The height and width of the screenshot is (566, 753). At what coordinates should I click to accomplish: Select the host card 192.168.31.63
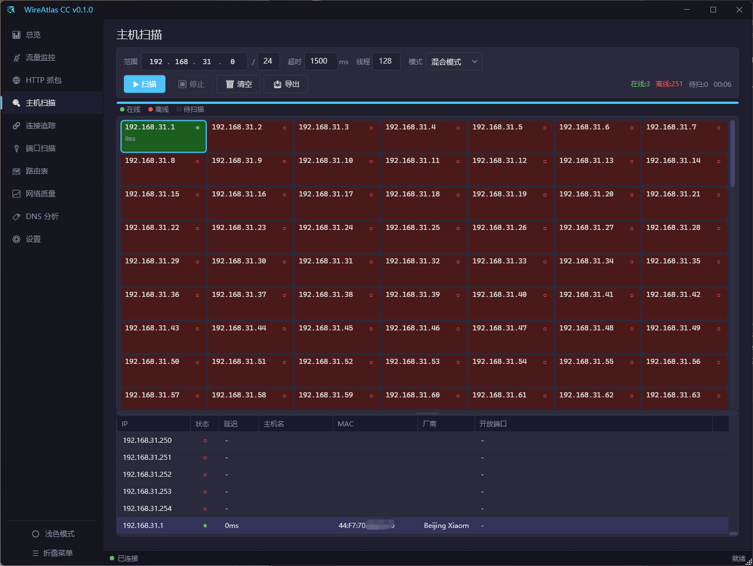pyautogui.click(x=685, y=399)
